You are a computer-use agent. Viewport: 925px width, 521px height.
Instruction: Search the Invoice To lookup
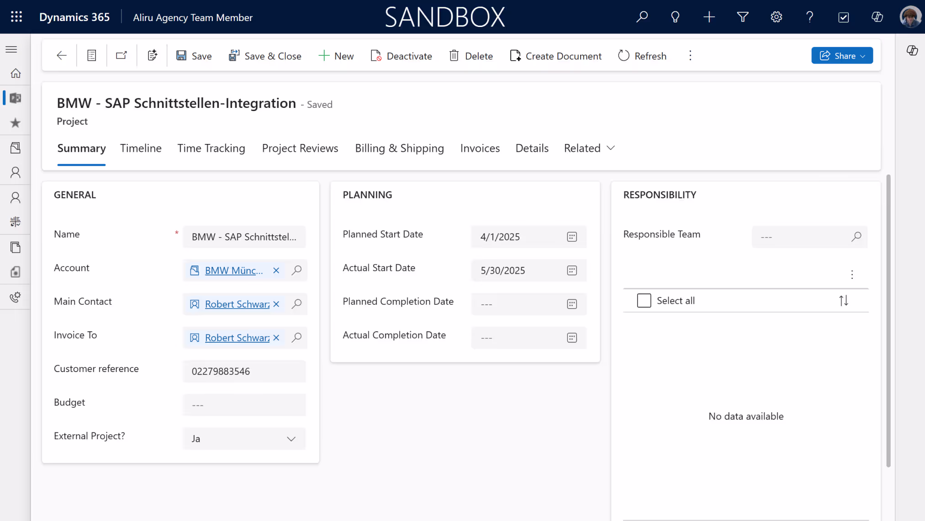click(x=296, y=338)
